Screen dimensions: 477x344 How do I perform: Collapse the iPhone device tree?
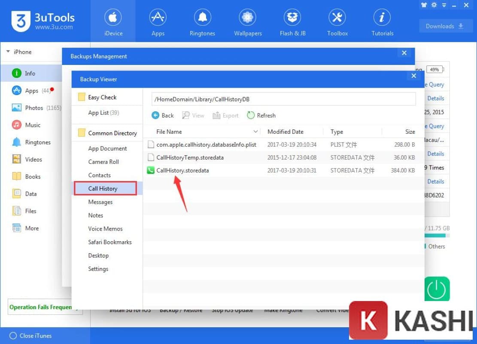(x=8, y=52)
